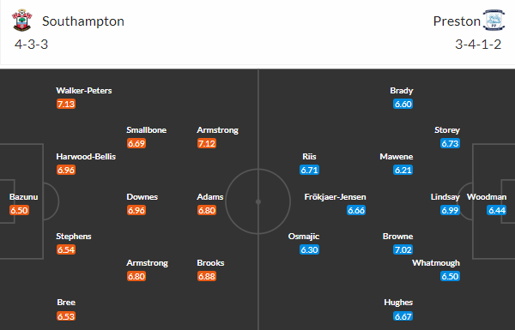
Task: Select Walker-Peters' 7.13 rating badge
Action: tap(66, 104)
